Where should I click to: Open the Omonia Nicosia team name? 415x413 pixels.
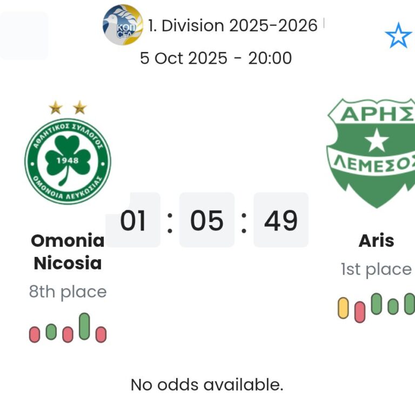[68, 252]
